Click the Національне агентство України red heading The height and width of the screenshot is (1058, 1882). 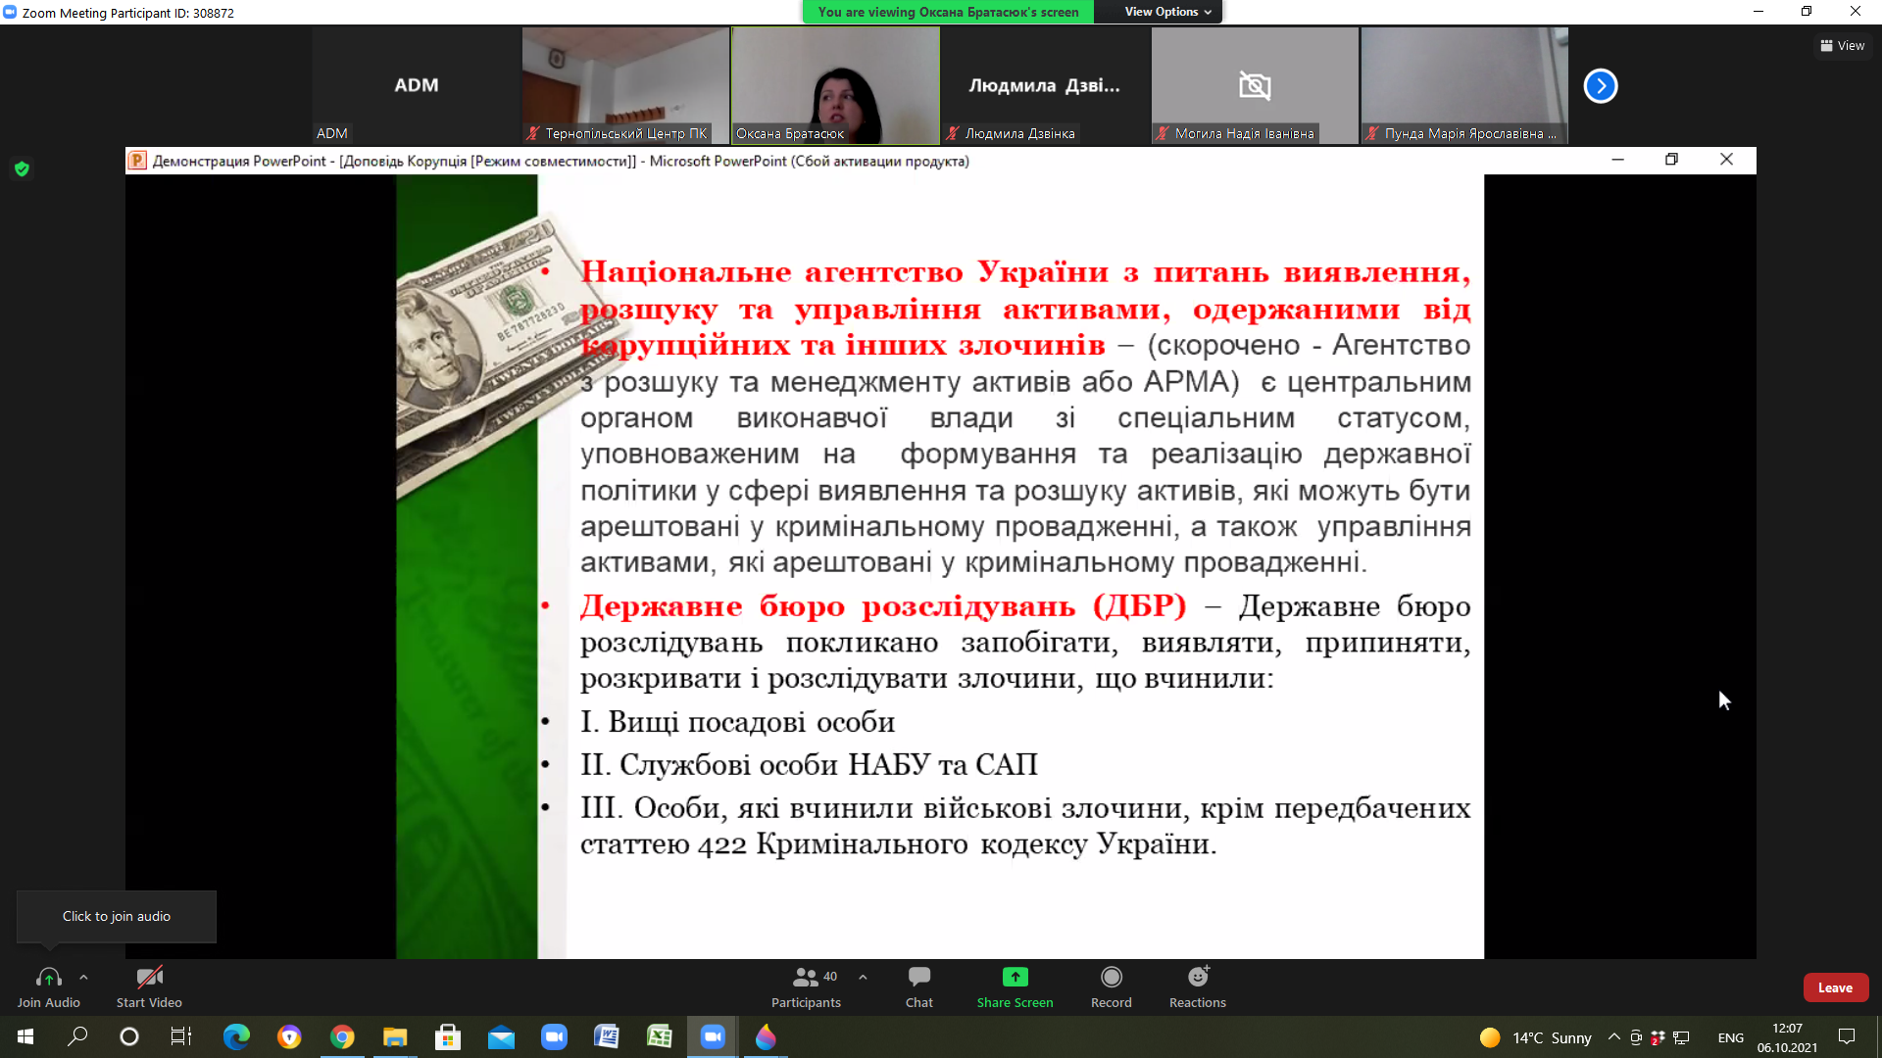1025,308
